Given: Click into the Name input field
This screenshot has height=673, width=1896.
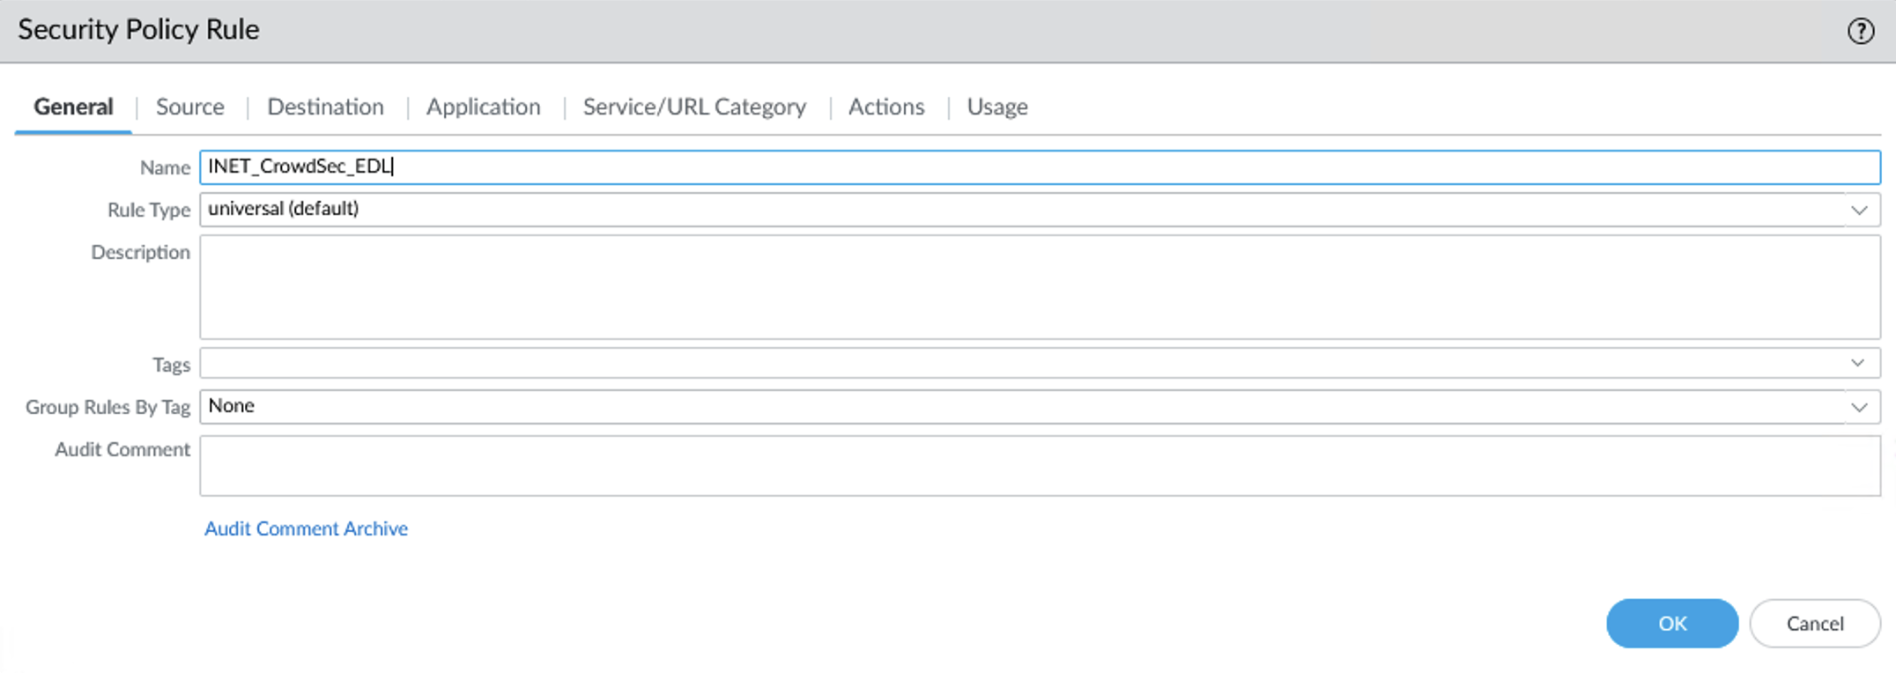Looking at the screenshot, I should (x=1040, y=167).
